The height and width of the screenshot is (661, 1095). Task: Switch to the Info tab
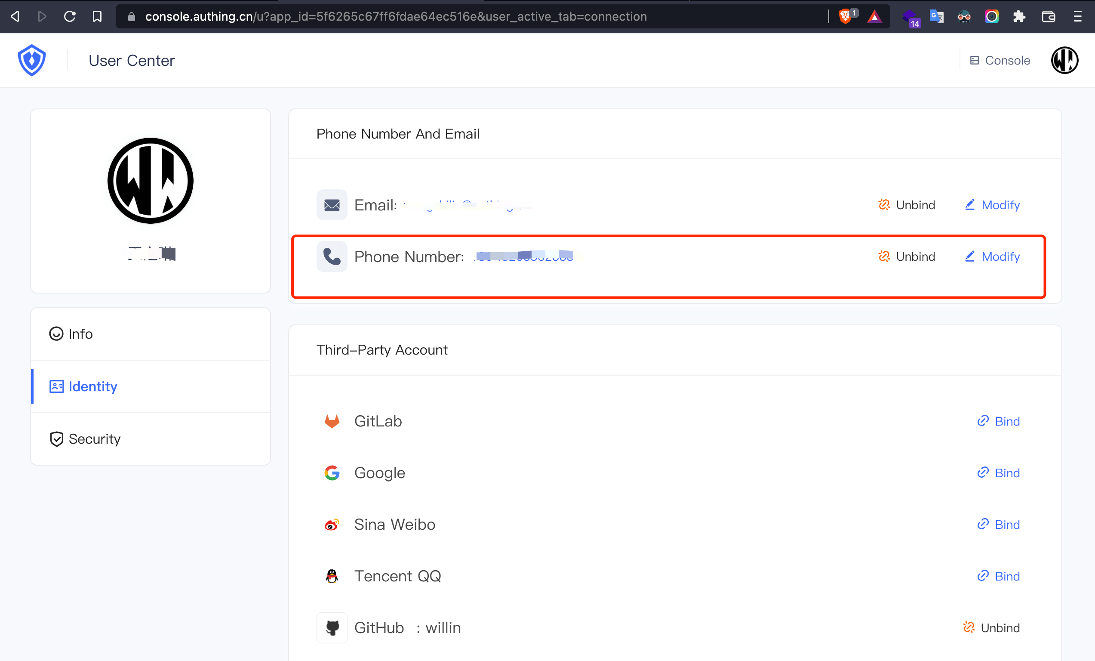pos(80,334)
